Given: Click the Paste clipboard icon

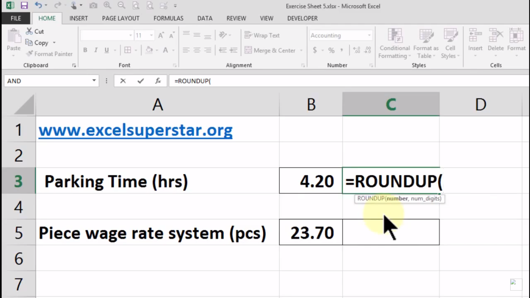Looking at the screenshot, I should point(14,36).
